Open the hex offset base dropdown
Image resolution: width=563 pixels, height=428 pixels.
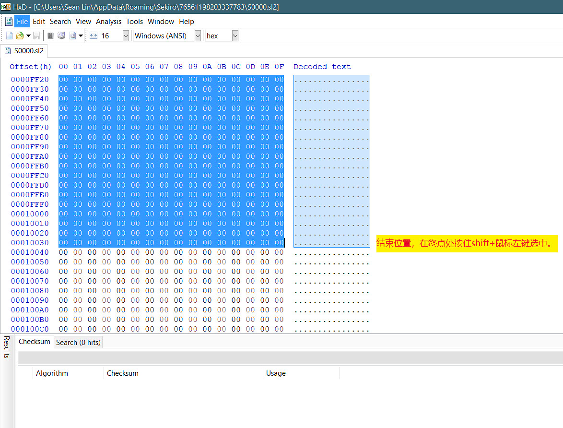click(235, 36)
